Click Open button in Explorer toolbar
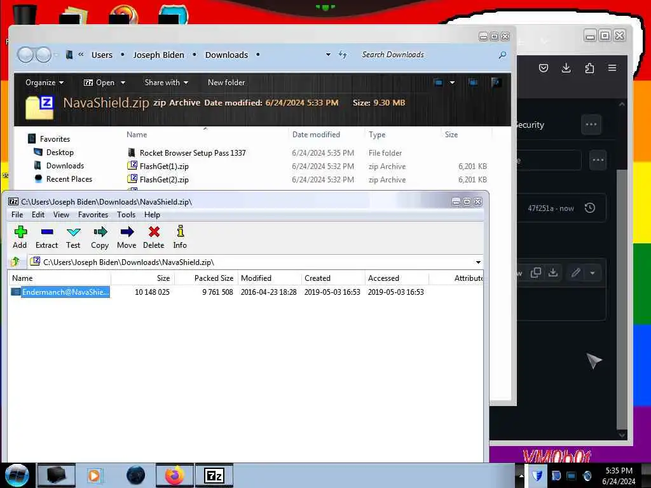 (x=99, y=83)
